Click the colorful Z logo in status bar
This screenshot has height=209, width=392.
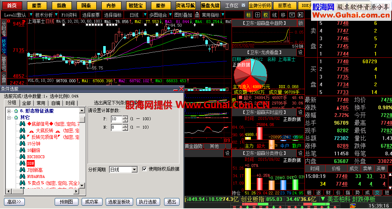(353, 205)
